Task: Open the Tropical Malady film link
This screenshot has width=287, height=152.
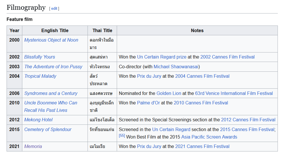Action: 40,76
